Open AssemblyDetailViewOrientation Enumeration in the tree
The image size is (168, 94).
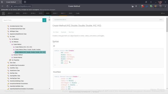click(22, 89)
